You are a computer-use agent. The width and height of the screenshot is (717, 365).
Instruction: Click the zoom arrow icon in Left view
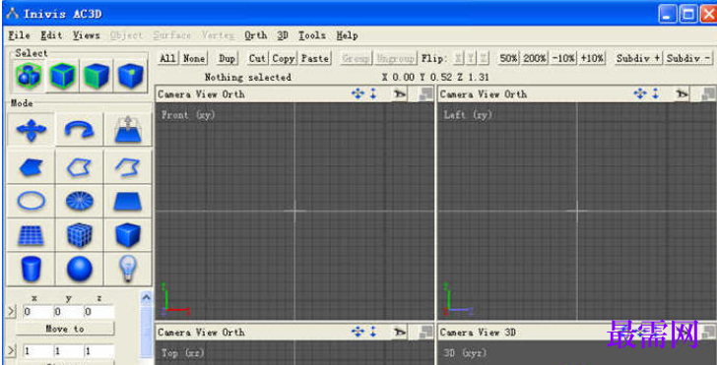tap(656, 94)
